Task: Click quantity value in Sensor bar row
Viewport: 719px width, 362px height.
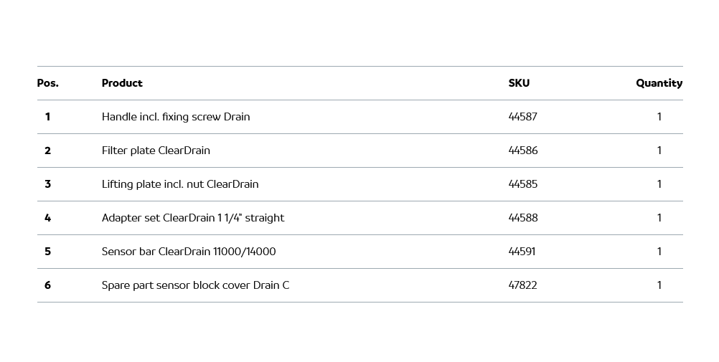Action: coord(659,252)
